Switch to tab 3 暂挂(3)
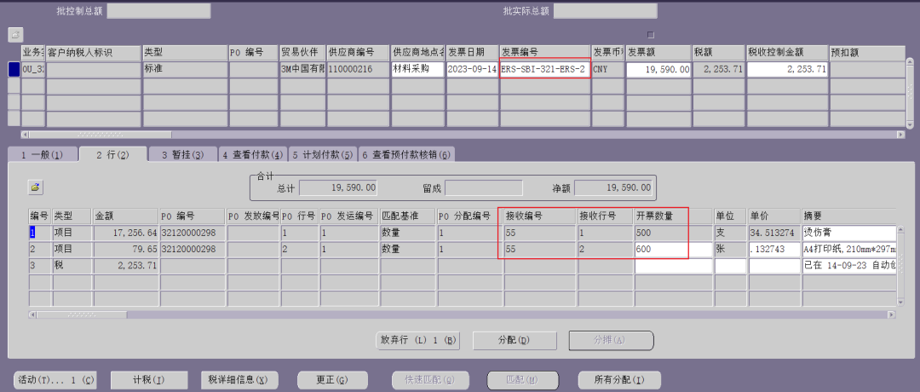This screenshot has width=920, height=392. [182, 155]
